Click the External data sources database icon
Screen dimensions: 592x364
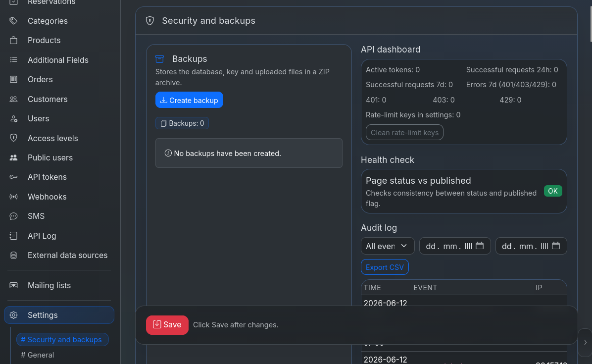coord(13,255)
